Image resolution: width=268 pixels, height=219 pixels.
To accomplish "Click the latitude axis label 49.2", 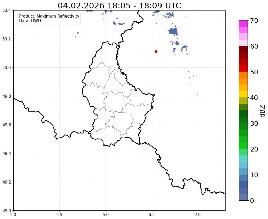I will 7,182.
